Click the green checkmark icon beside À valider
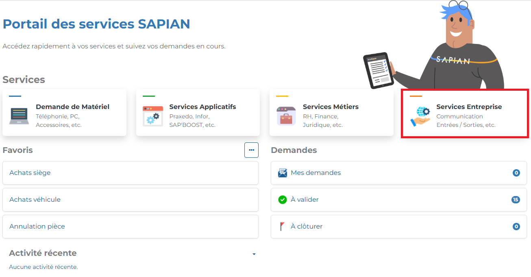Screen dimensions: 531x277 (283, 200)
